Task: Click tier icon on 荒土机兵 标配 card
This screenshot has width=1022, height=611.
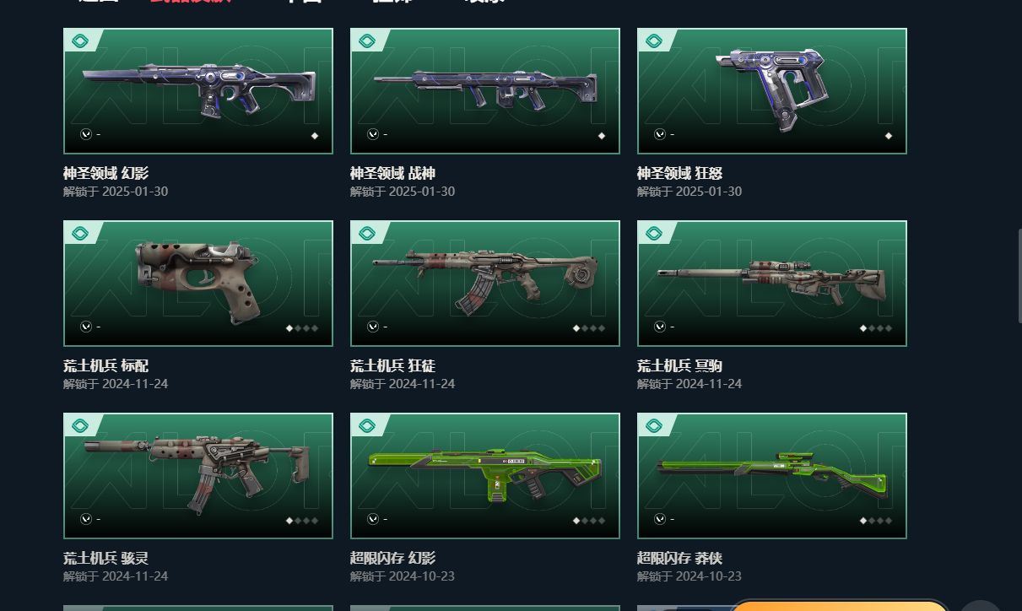Action: [80, 233]
